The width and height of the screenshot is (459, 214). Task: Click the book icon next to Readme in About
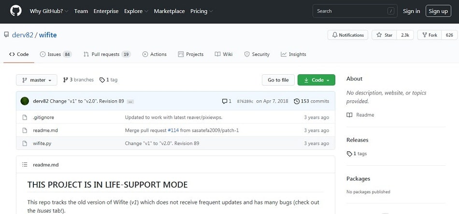[x=349, y=115]
